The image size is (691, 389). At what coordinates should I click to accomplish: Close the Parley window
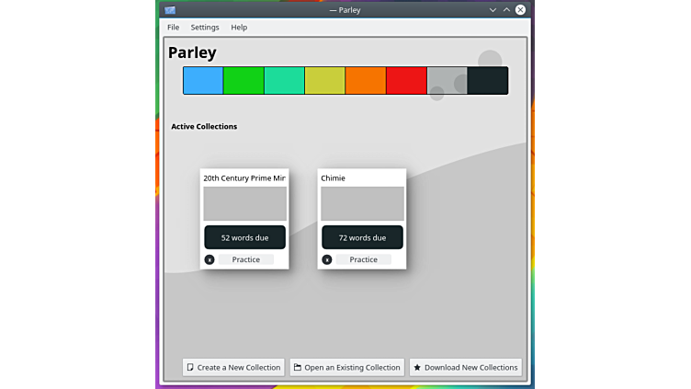coord(521,10)
